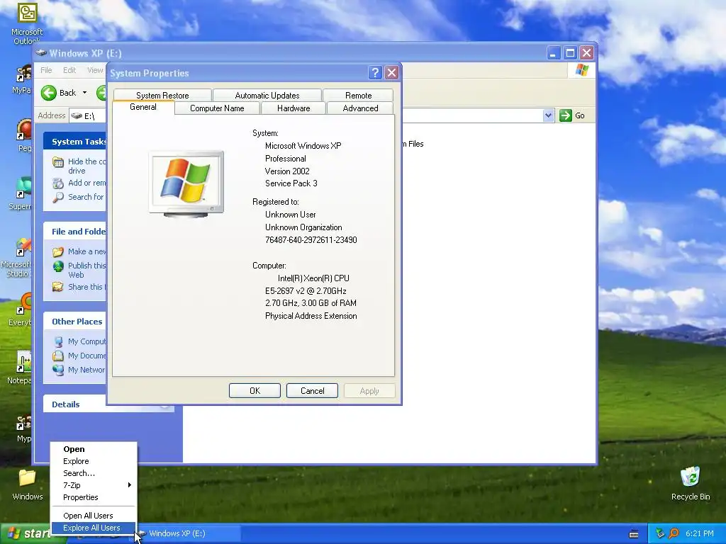The height and width of the screenshot is (544, 726).
Task: Click File and Folder Tasks header
Action: click(75, 232)
